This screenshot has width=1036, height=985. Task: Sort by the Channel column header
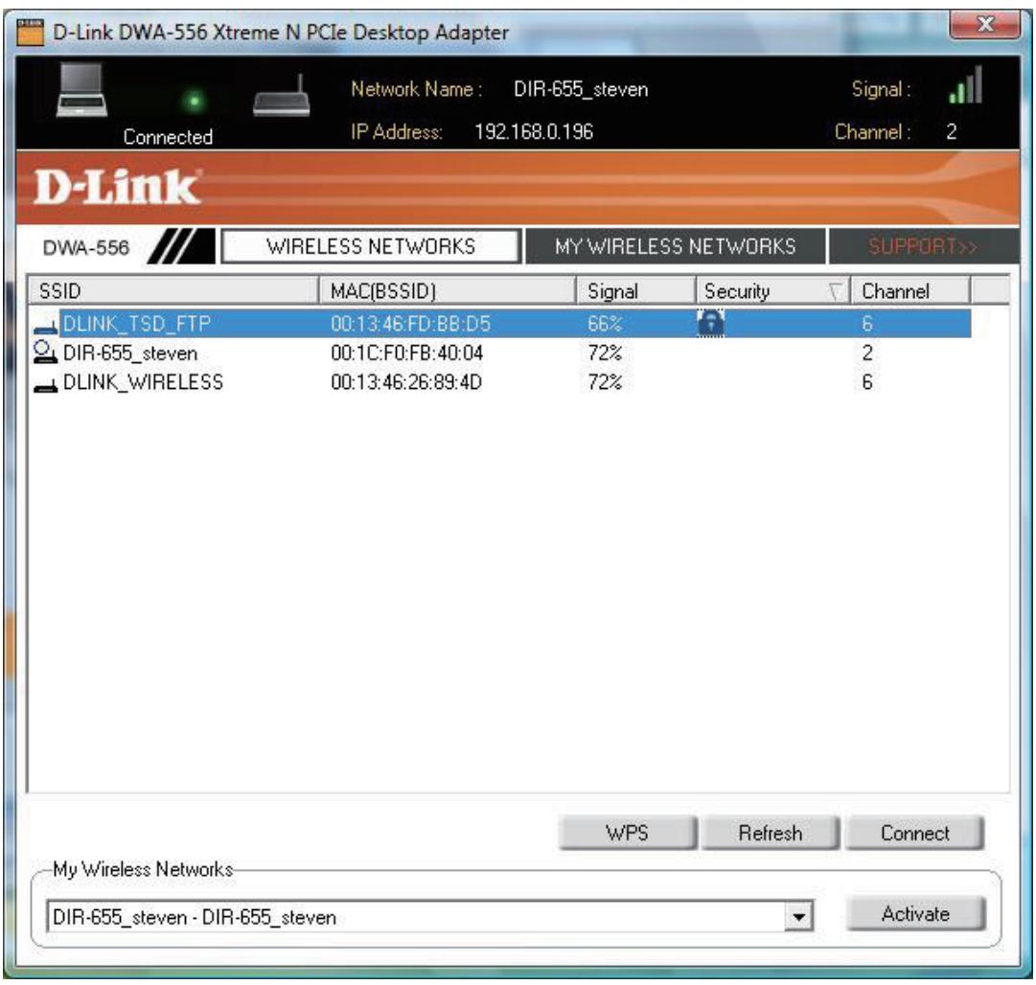910,290
